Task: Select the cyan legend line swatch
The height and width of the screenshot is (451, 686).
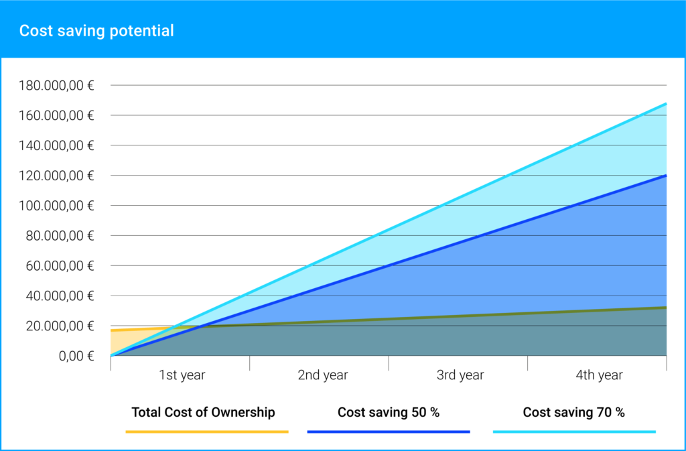Action: click(x=574, y=432)
